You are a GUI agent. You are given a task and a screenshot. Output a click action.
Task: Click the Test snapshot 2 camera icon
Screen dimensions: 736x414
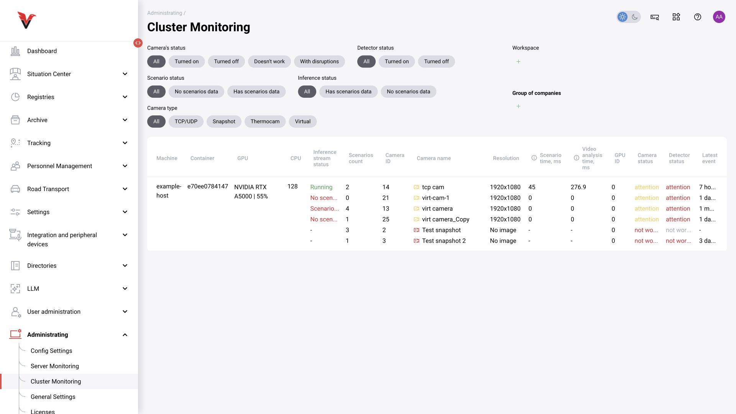(416, 241)
